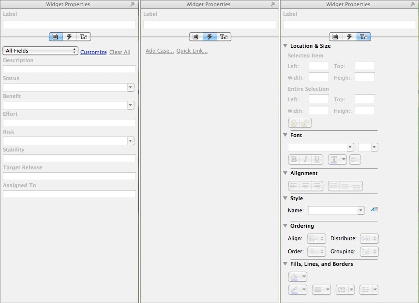Click the Customize link
Viewport: 419px width, 303px height.
[x=93, y=52]
